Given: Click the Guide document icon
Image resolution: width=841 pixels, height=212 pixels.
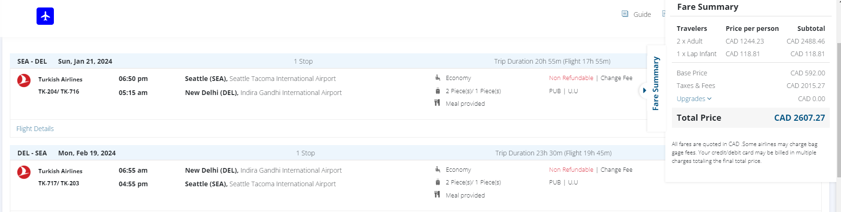Looking at the screenshot, I should 625,14.
